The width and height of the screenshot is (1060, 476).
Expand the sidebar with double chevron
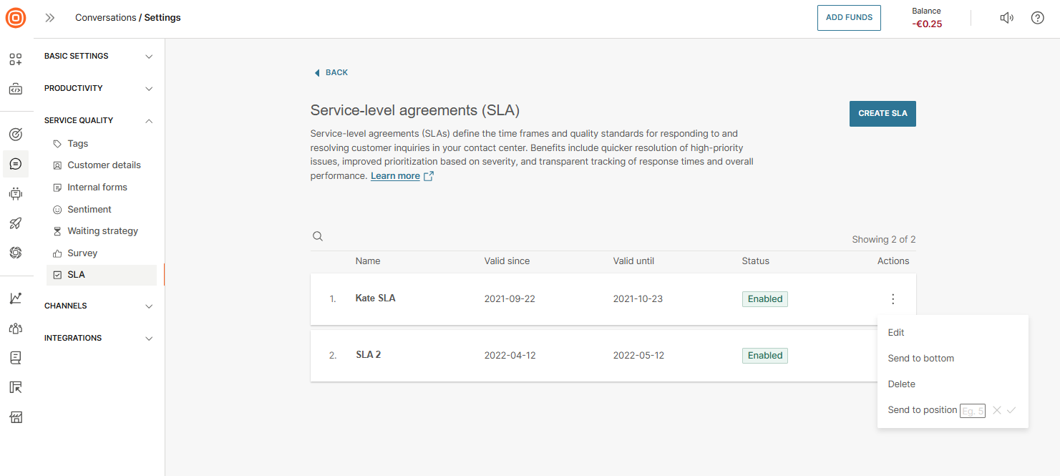[50, 18]
